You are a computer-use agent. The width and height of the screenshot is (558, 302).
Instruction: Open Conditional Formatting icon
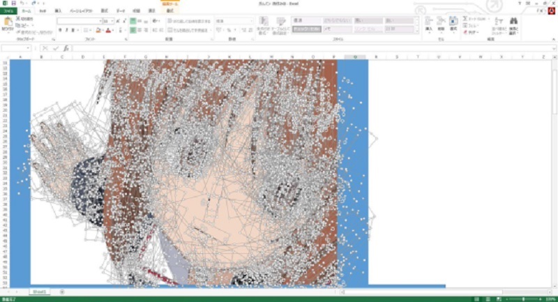(x=264, y=22)
